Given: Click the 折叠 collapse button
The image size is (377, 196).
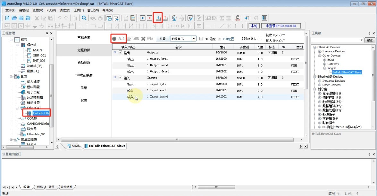Looking at the screenshot, I should [163, 39].
